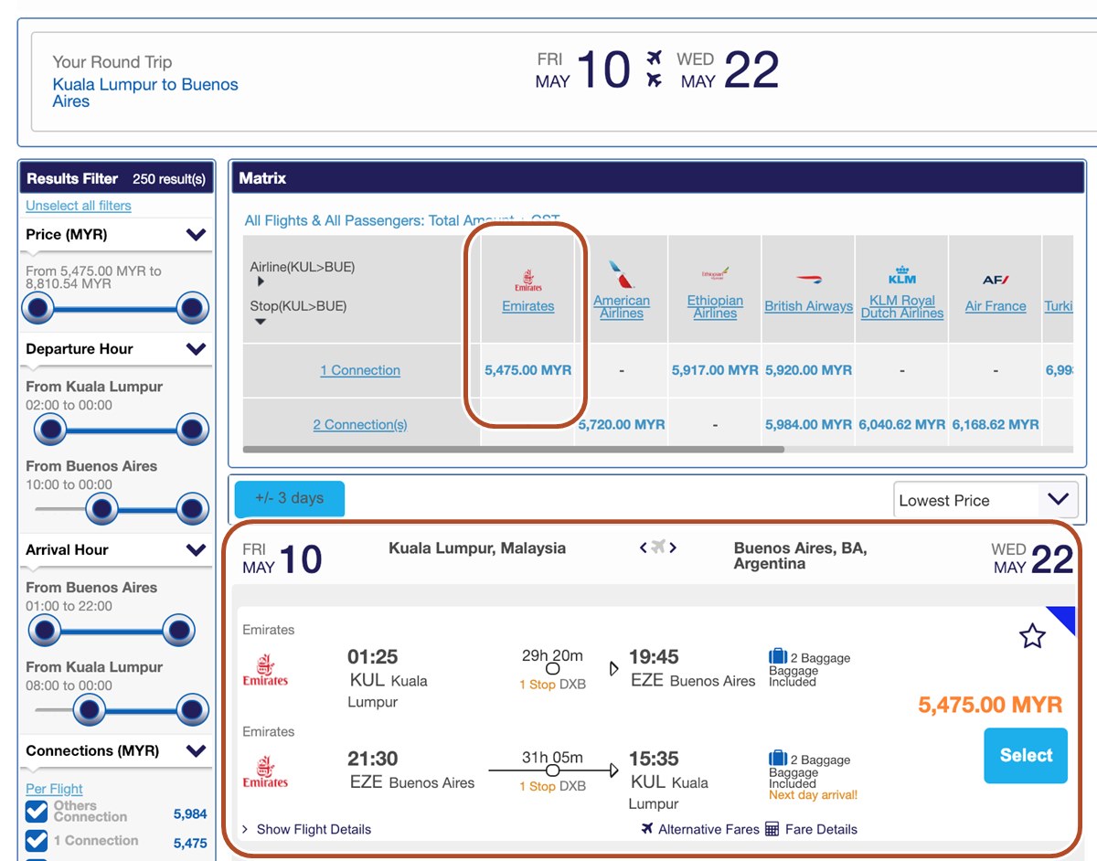
Task: Click the Emirates logo in matrix header
Action: (x=528, y=280)
